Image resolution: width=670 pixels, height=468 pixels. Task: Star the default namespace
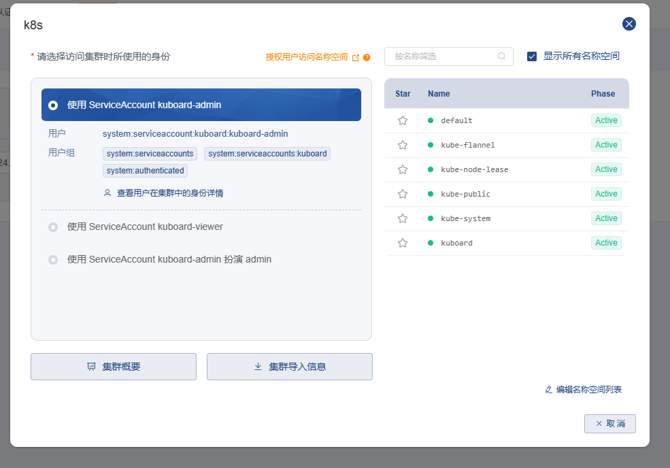pyautogui.click(x=403, y=120)
